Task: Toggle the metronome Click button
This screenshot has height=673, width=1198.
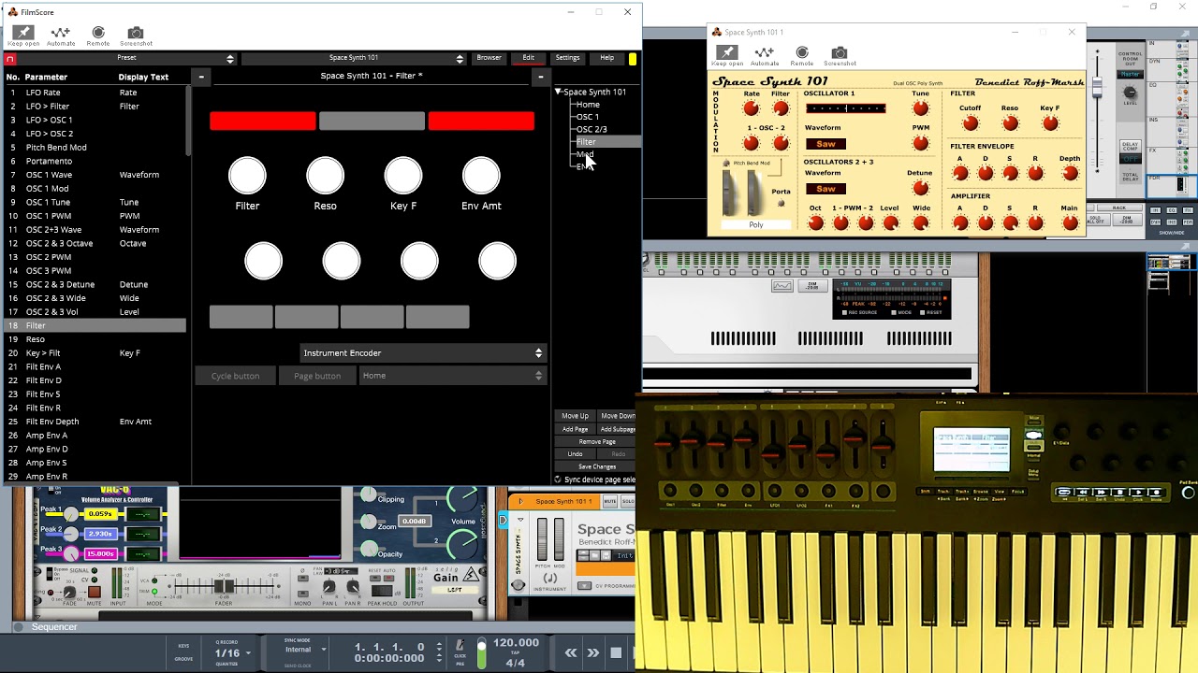Action: (459, 646)
